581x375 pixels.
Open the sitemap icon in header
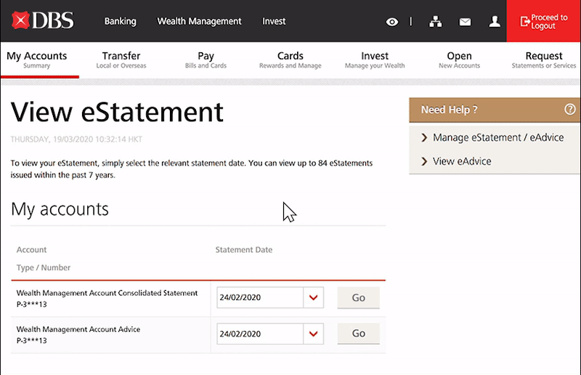coord(436,22)
